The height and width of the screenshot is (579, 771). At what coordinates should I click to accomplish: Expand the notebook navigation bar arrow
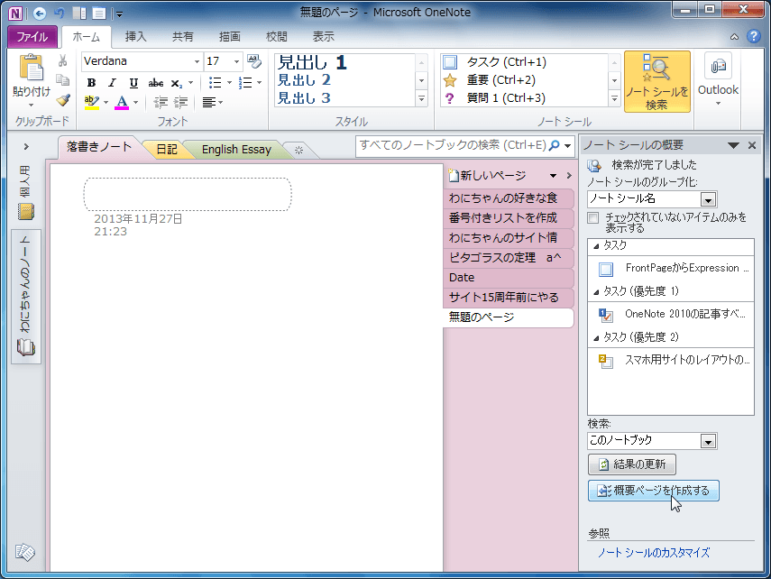[26, 147]
